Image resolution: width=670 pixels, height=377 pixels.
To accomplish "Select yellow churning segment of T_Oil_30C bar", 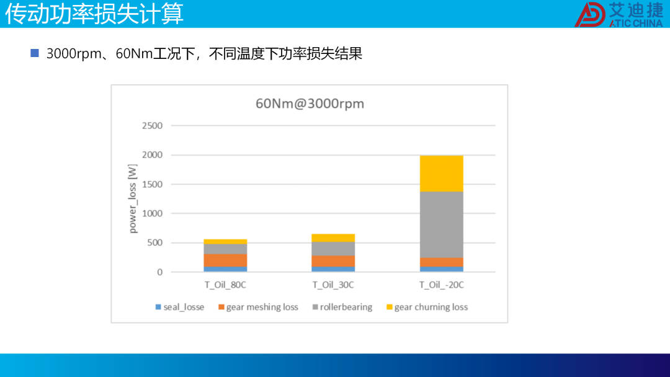I will [333, 238].
